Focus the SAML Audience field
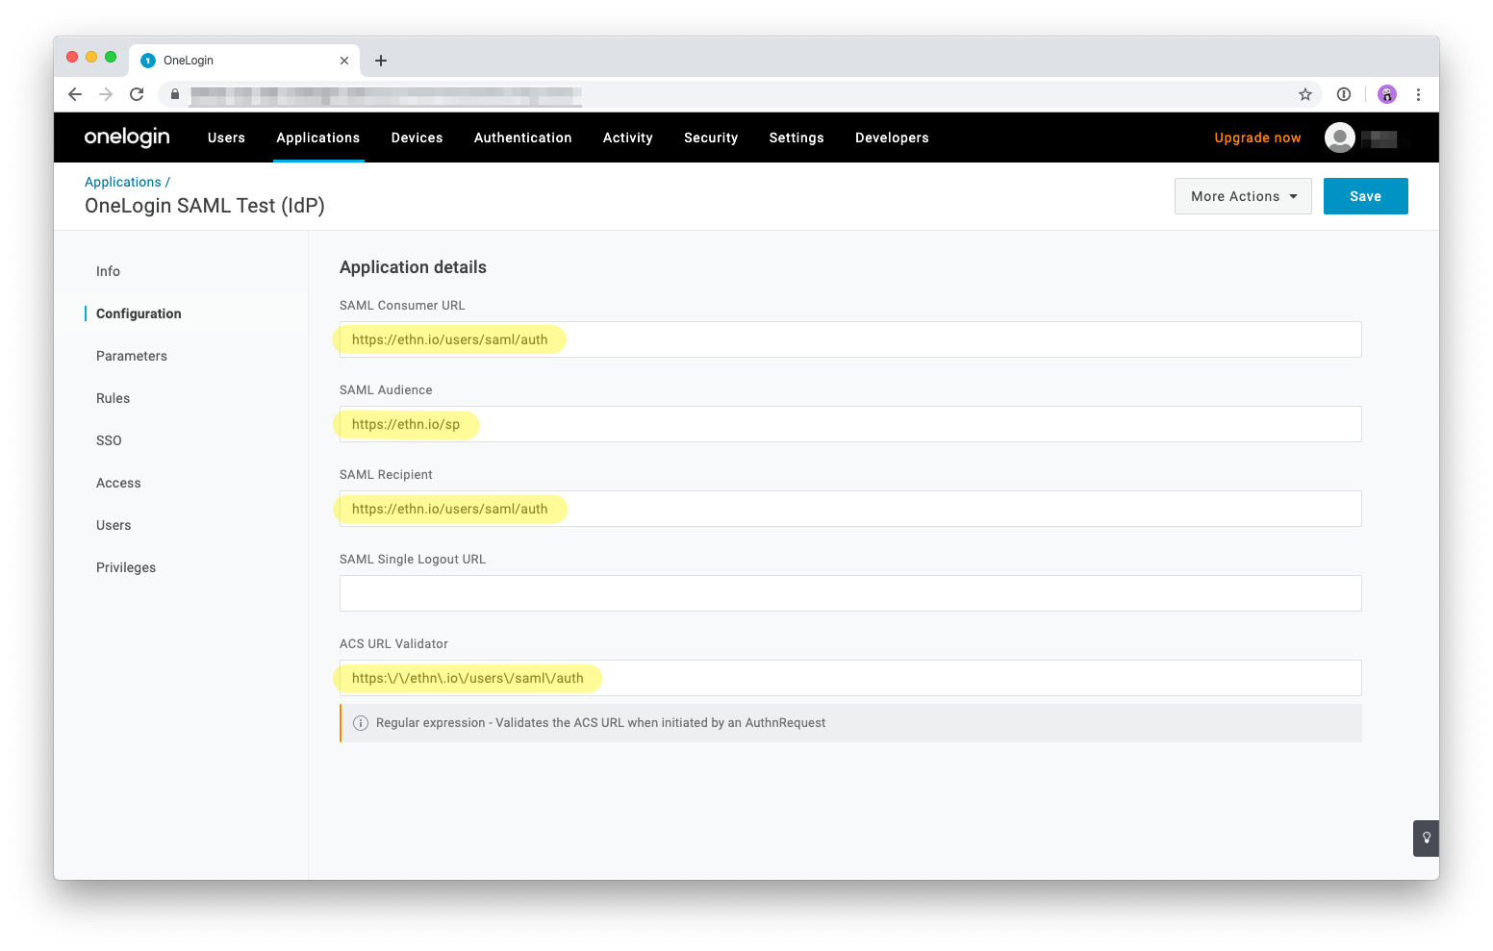 click(850, 424)
